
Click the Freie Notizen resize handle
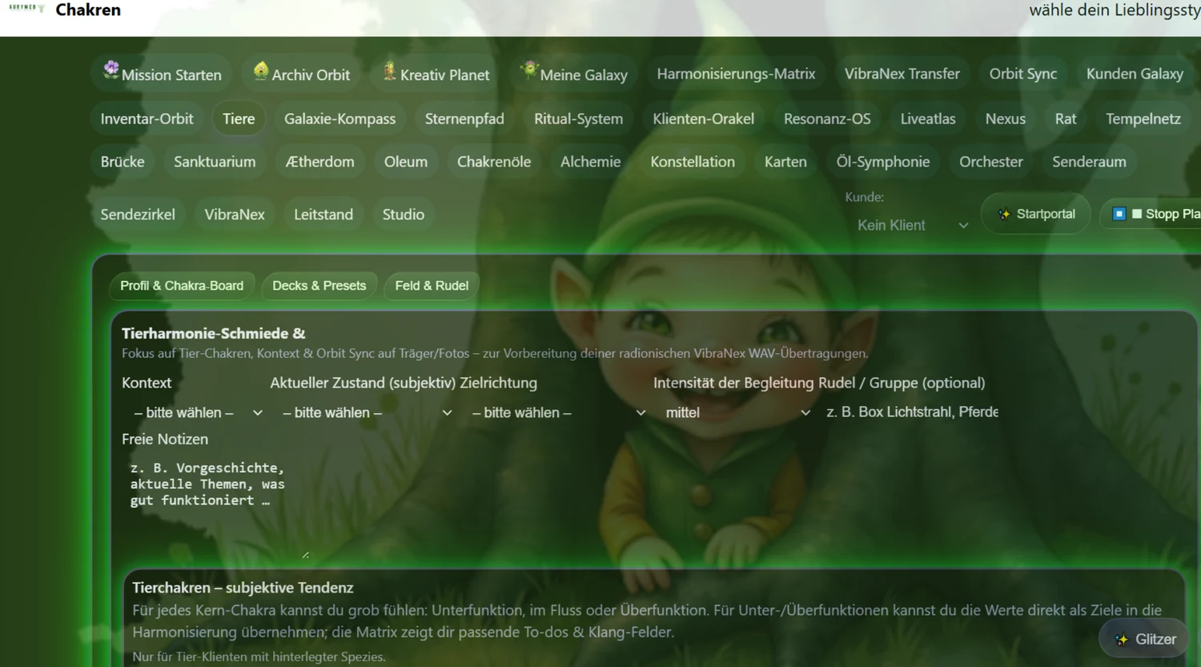[x=305, y=554]
